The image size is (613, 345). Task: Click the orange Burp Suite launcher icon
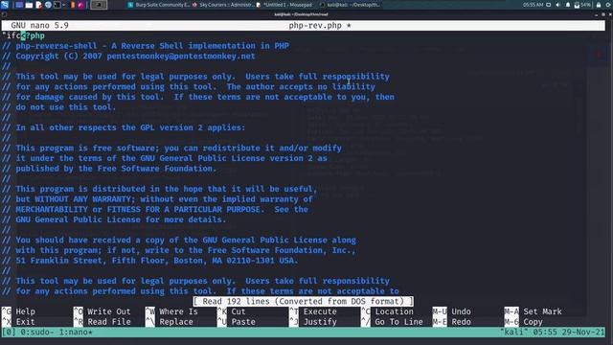pos(73,5)
